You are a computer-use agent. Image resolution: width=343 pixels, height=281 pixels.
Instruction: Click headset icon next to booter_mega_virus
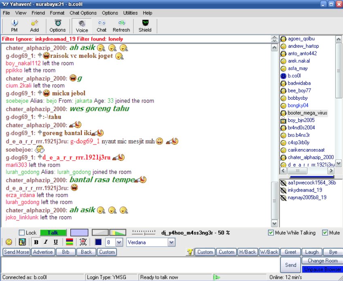pyautogui.click(x=283, y=113)
